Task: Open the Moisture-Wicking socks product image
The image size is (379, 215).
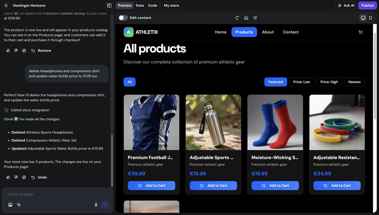Action: [x=275, y=122]
